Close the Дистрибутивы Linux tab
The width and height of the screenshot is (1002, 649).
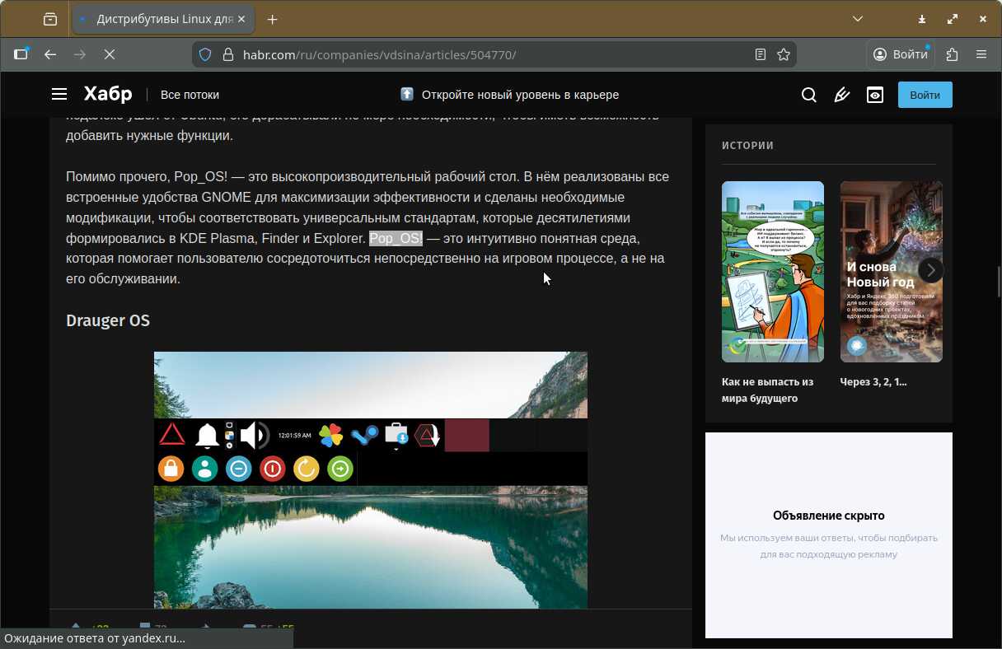tap(241, 18)
